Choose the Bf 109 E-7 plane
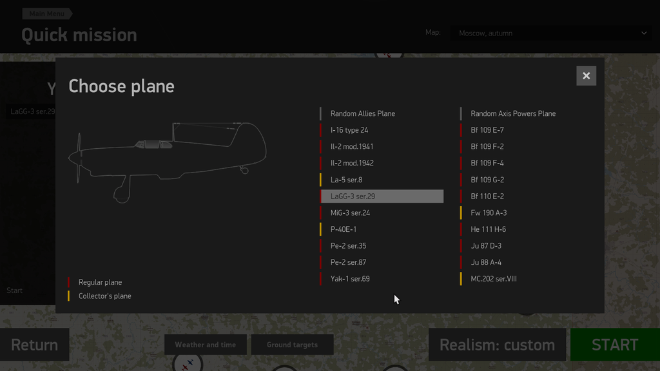The width and height of the screenshot is (660, 371). pyautogui.click(x=487, y=130)
